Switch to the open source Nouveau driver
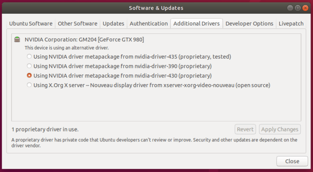 pyautogui.click(x=29, y=85)
